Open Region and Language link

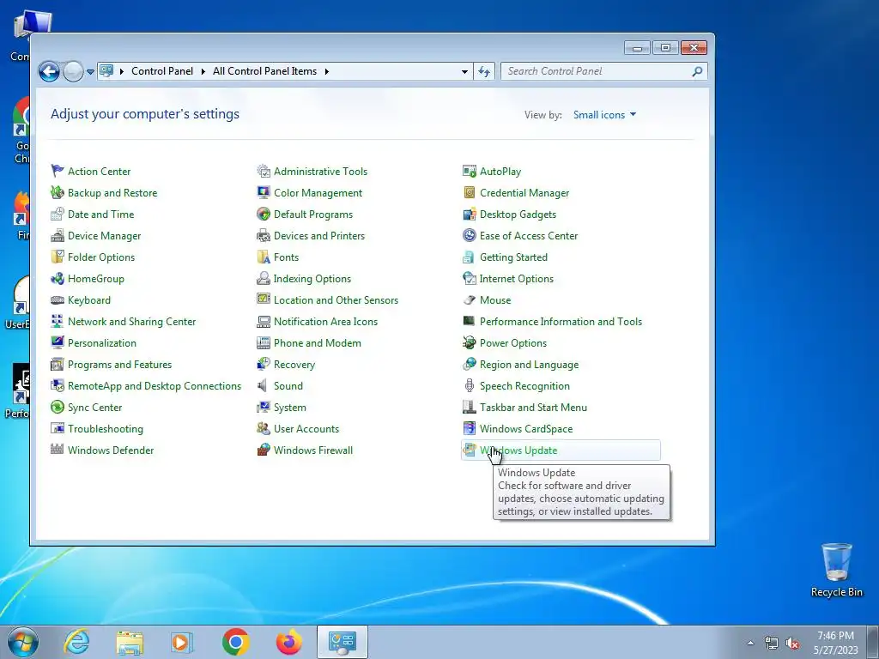click(x=529, y=364)
